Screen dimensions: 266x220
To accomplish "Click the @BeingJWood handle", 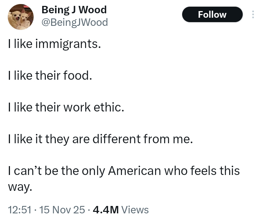I will pyautogui.click(x=75, y=23).
